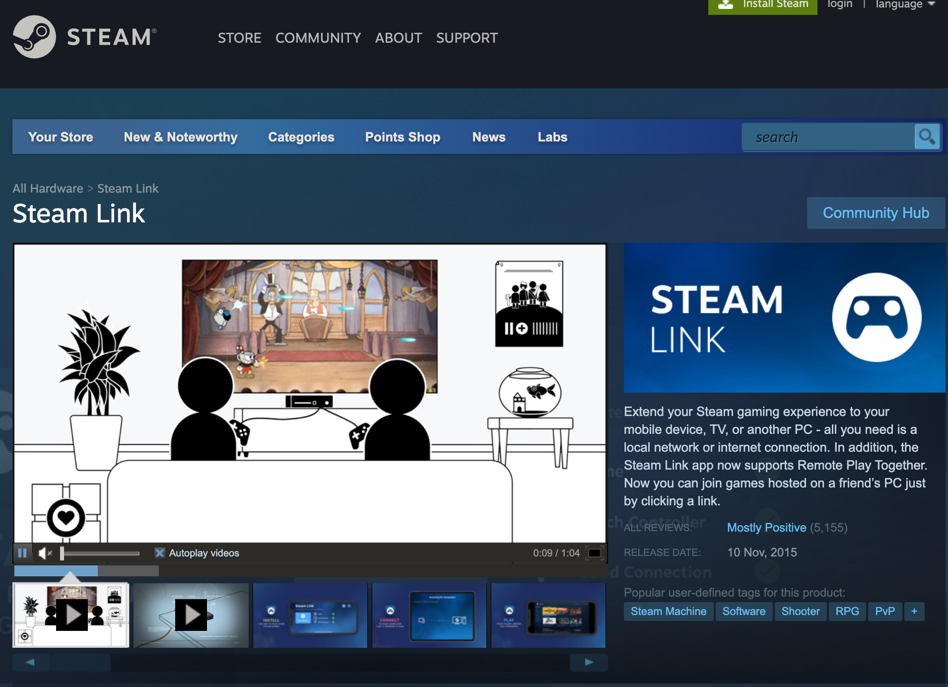The image size is (948, 687).
Task: Open the Mostly Positive reviews link
Action: [x=767, y=528]
